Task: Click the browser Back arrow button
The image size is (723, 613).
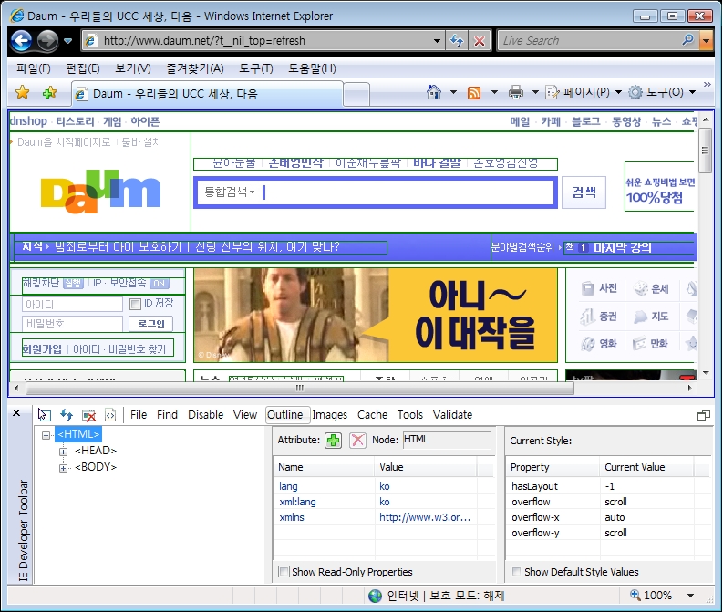Action: click(x=21, y=40)
